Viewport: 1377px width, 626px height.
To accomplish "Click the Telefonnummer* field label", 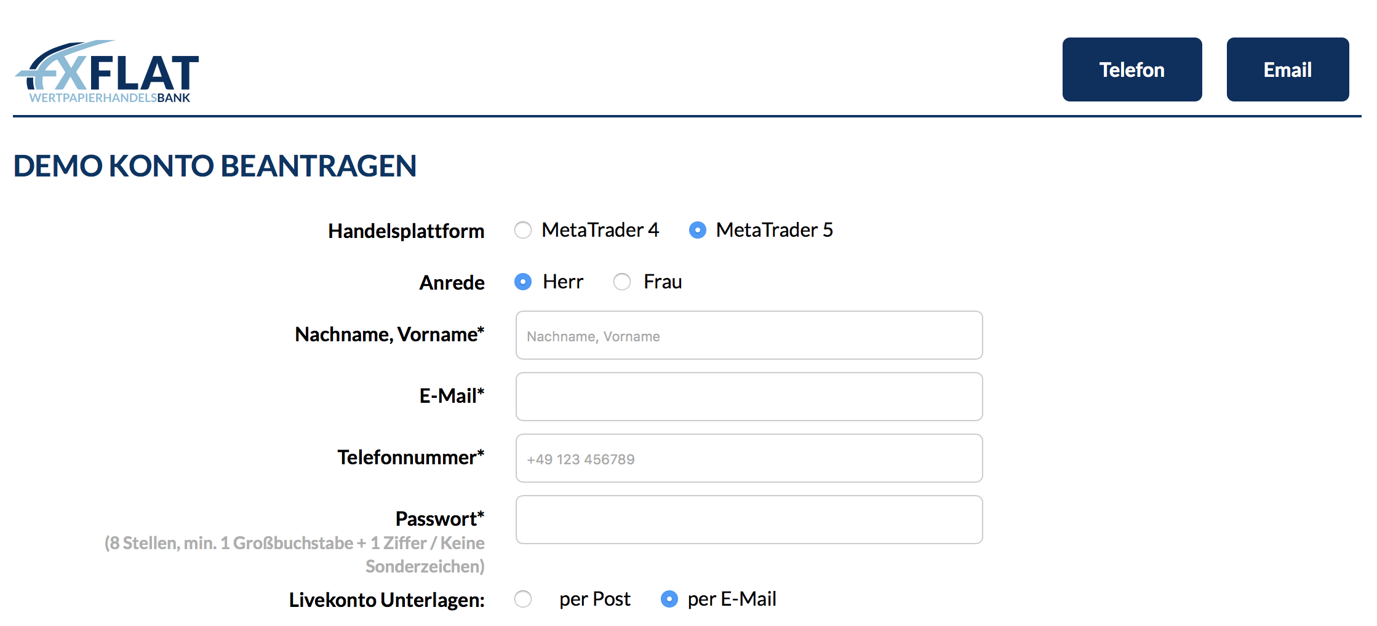I will tap(411, 457).
